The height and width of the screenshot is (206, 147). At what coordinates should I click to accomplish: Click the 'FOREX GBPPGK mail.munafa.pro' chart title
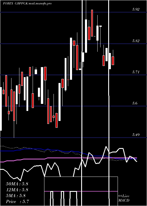point(27,4)
